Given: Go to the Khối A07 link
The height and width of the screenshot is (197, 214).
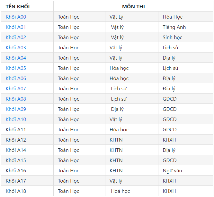Looking at the screenshot, I should tap(16, 88).
